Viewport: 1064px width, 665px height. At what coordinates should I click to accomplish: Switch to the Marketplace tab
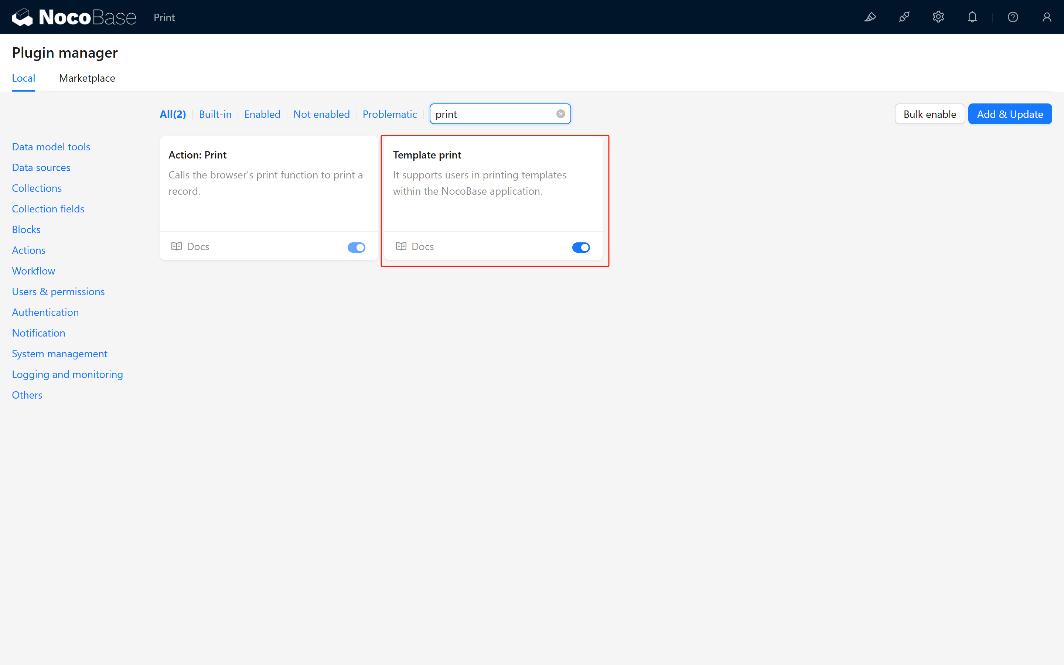click(87, 78)
